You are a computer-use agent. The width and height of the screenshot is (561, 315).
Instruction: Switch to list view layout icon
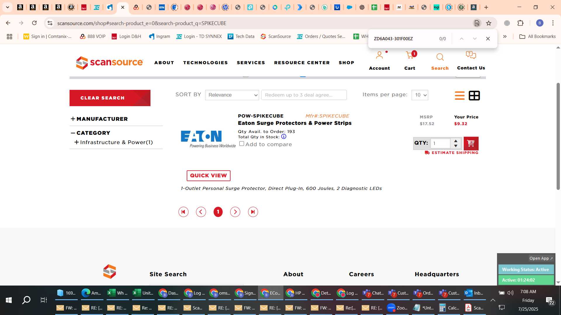pos(460,95)
